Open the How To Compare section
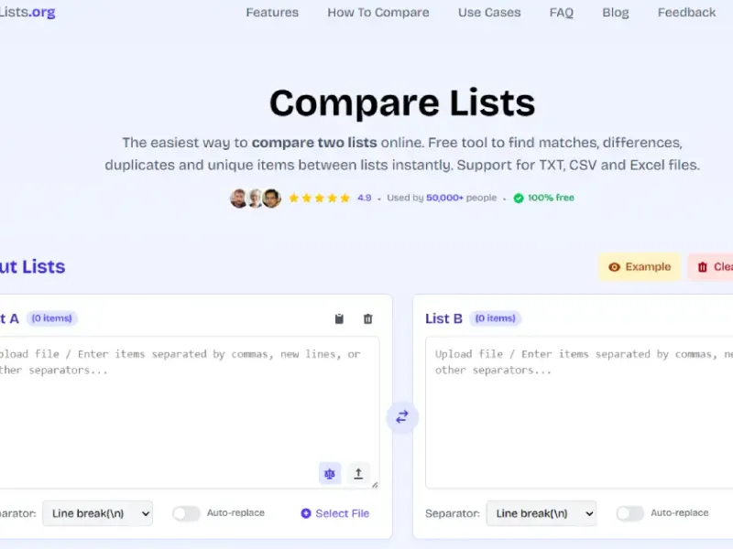 pos(378,12)
